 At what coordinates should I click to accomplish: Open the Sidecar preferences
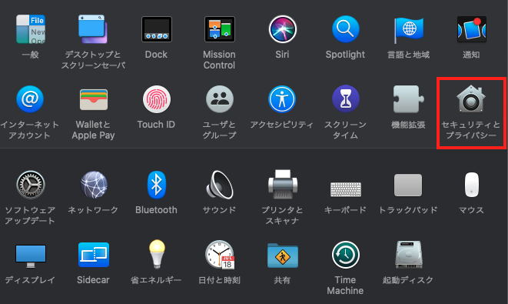[x=93, y=255]
